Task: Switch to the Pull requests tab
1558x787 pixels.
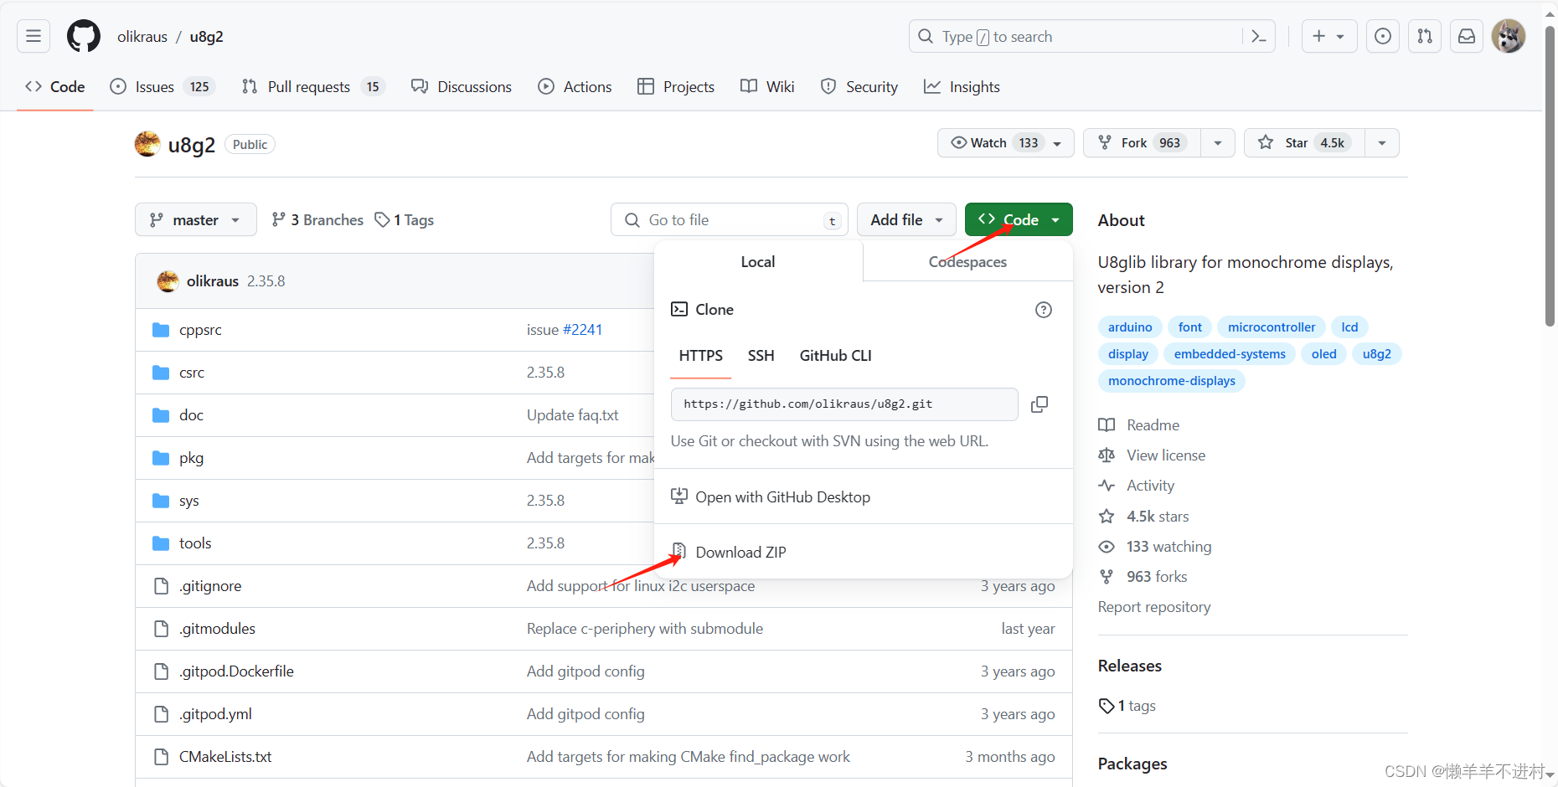Action: coord(312,87)
